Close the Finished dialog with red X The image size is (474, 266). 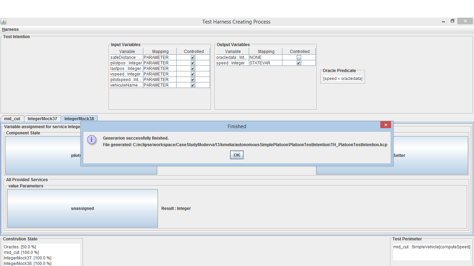(x=386, y=125)
